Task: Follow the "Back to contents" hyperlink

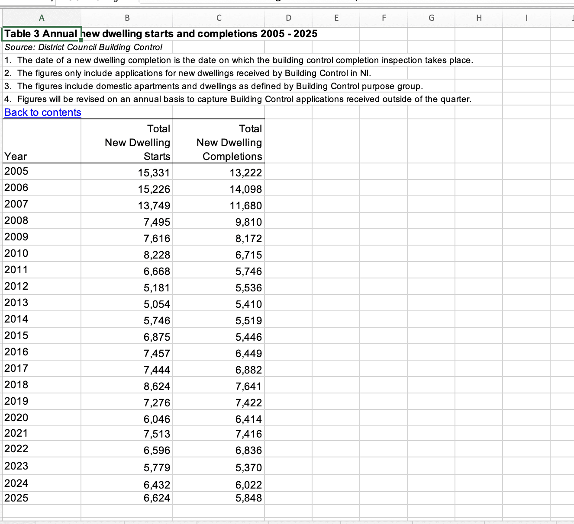Action: pyautogui.click(x=42, y=112)
